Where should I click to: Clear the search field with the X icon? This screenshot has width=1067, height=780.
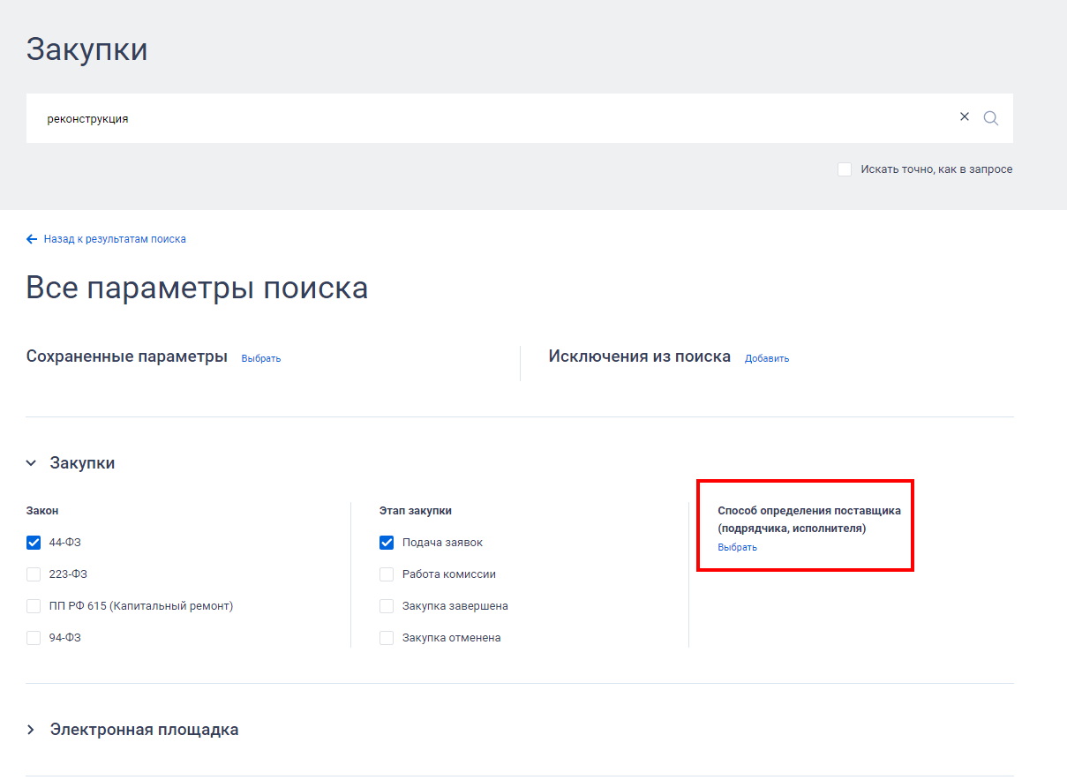click(965, 117)
